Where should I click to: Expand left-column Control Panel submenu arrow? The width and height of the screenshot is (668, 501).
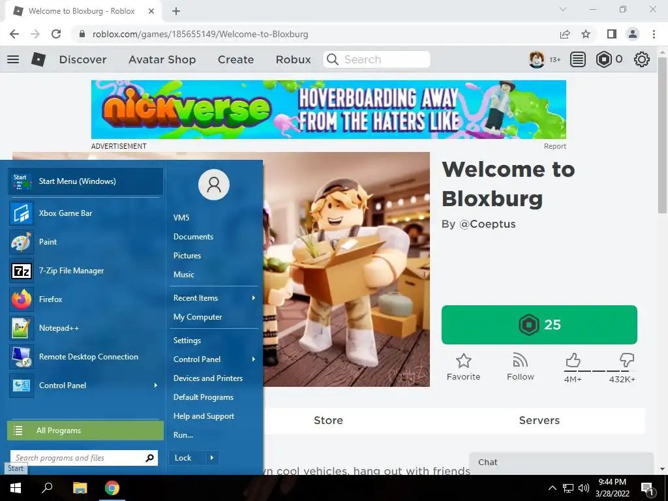(x=156, y=385)
